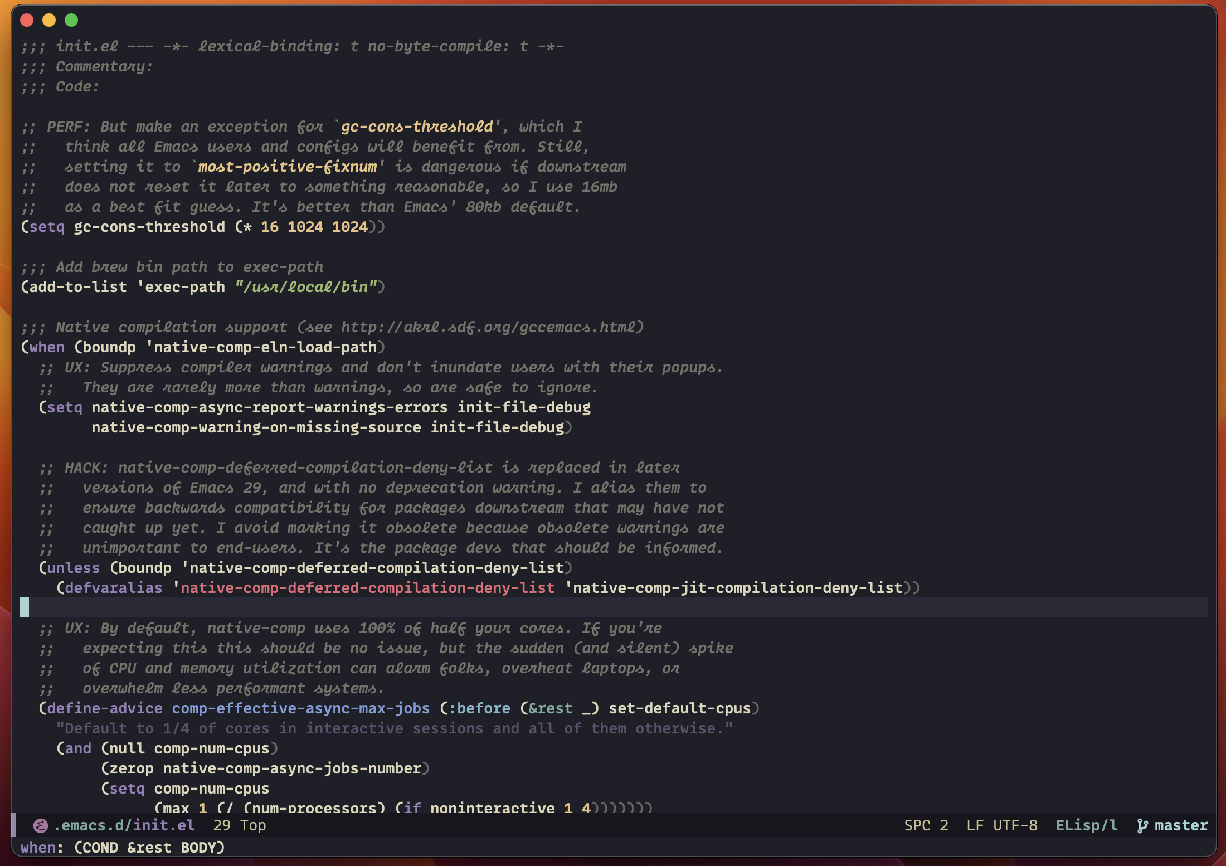The image size is (1226, 866).
Task: Click 'HACK:' comment line beginning
Action: pos(86,468)
